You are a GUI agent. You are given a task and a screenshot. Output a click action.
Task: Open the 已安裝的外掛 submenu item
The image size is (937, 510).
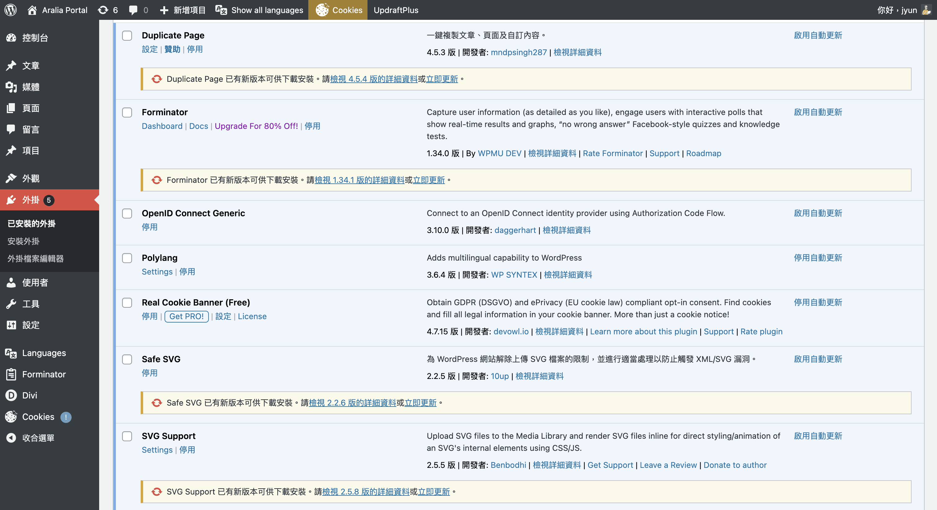point(32,224)
